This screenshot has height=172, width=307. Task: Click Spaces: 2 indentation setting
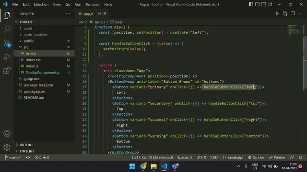tap(184, 157)
